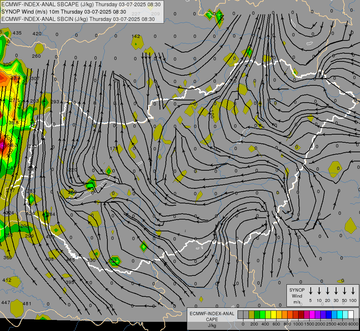Select the cyan CAPE legend swatch
The width and height of the screenshot is (360, 331).
tap(339, 314)
